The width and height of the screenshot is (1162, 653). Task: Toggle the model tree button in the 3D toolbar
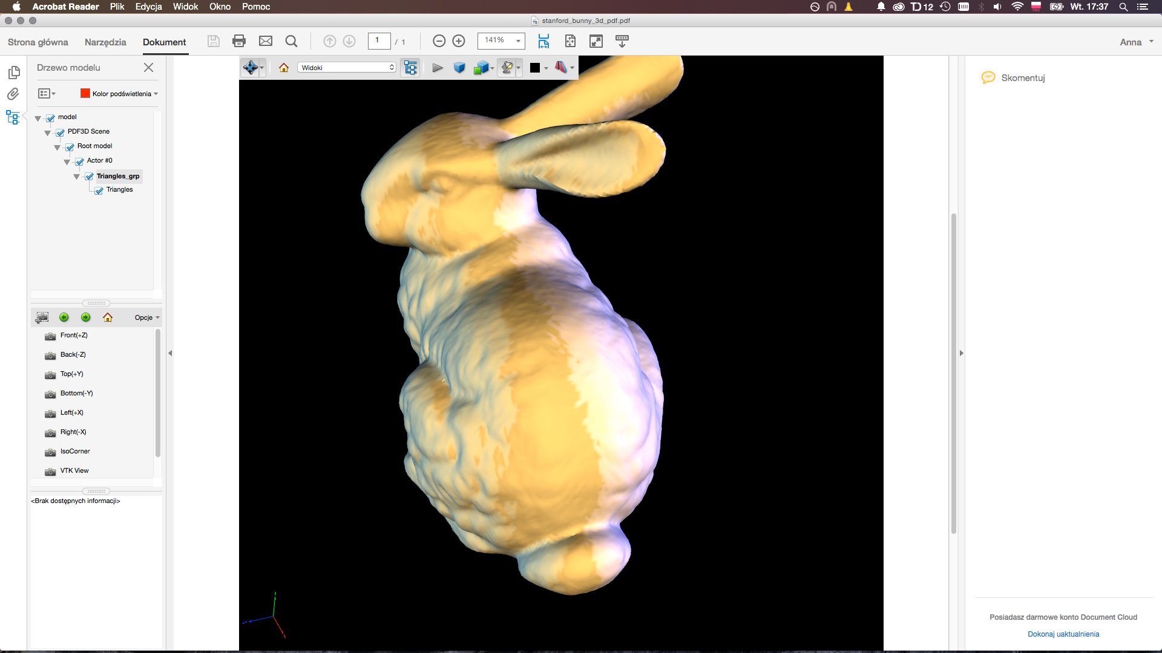[x=410, y=68]
